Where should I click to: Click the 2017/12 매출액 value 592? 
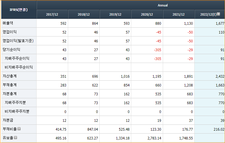[x=63, y=24]
